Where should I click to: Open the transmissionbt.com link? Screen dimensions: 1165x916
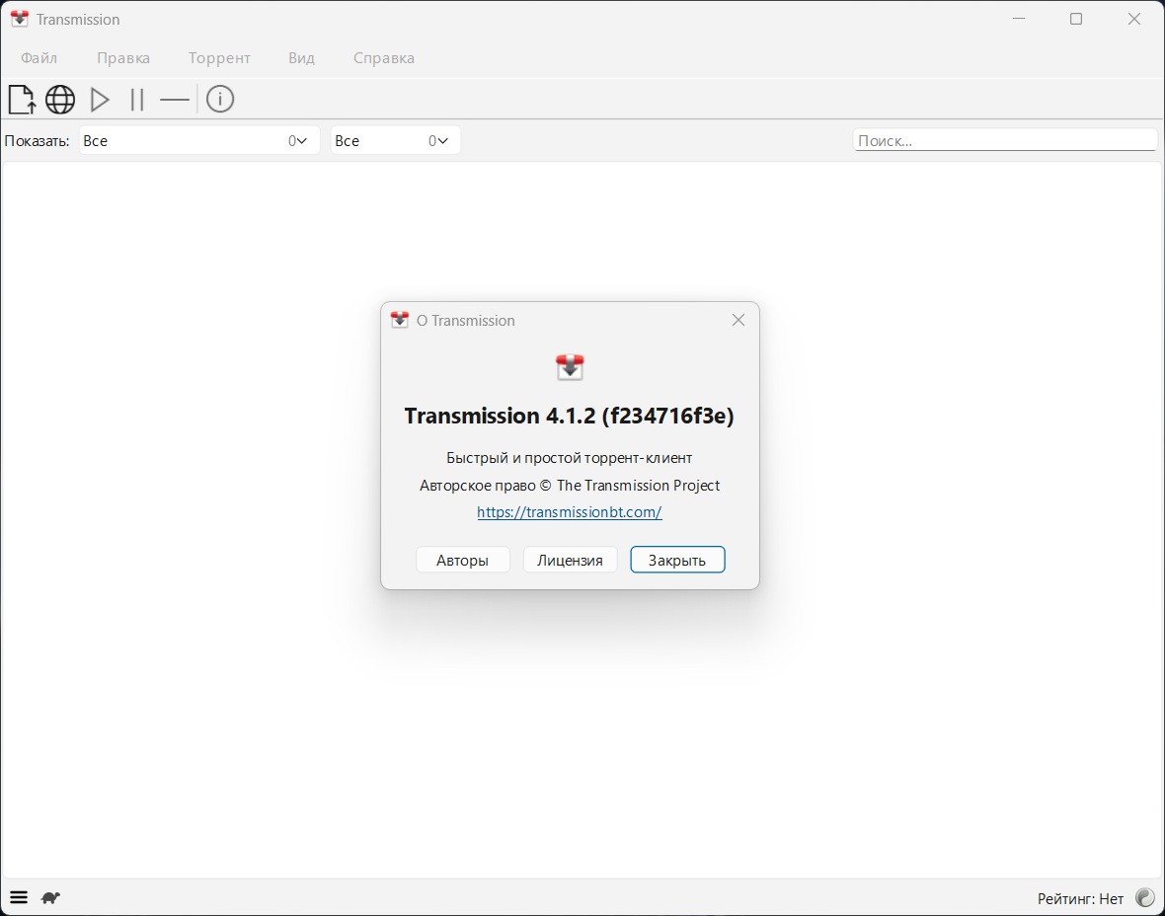pyautogui.click(x=569, y=512)
